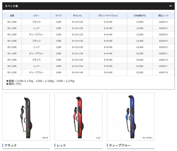
Task: Click the カラー column header
Action: point(36,16)
